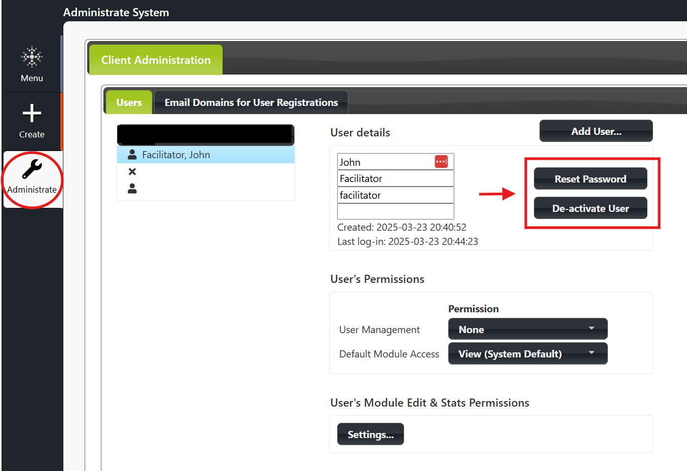Select the unnamed user icon at list bottom

132,189
